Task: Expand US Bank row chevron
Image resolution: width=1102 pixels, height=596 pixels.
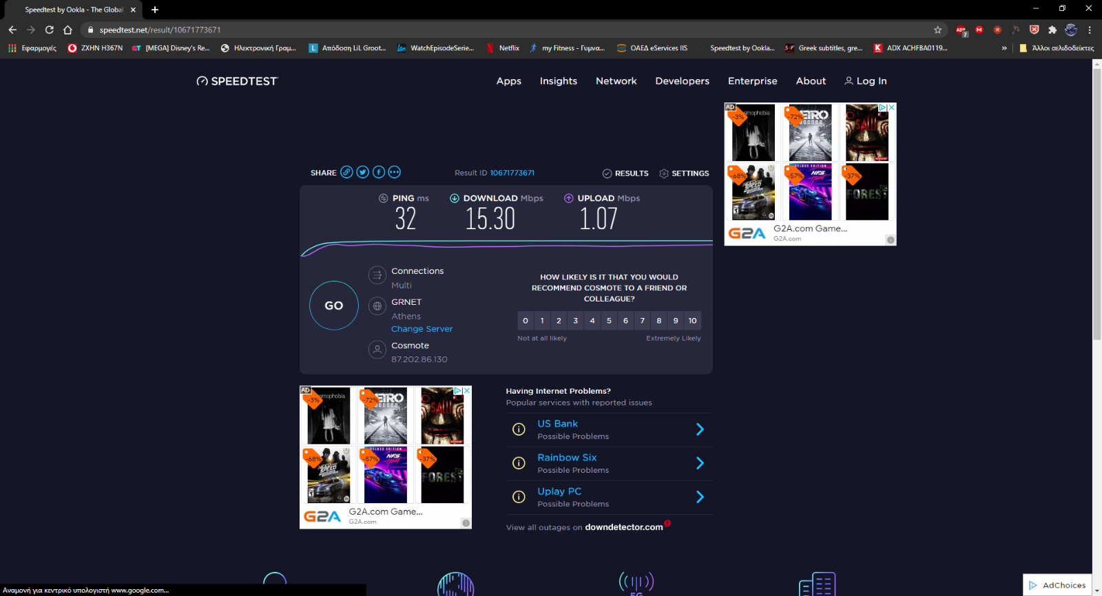Action: coord(700,429)
